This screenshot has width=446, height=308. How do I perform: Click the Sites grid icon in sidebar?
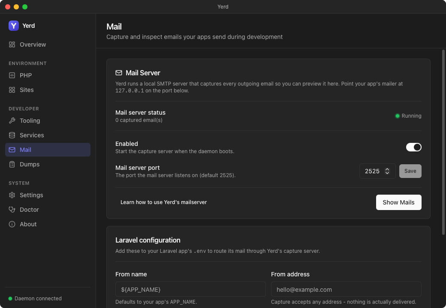coord(12,90)
